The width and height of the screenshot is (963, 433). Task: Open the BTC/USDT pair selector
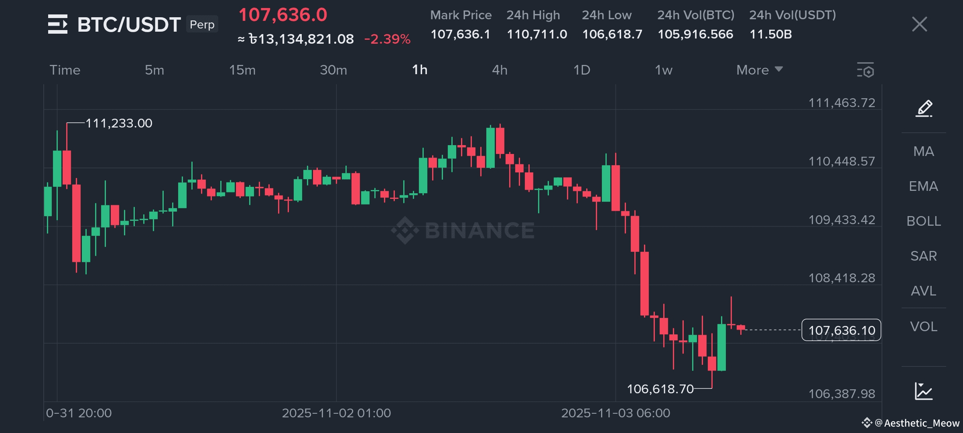click(128, 24)
